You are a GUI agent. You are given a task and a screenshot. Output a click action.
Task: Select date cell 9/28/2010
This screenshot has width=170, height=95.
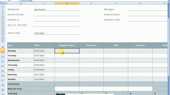coord(44,60)
